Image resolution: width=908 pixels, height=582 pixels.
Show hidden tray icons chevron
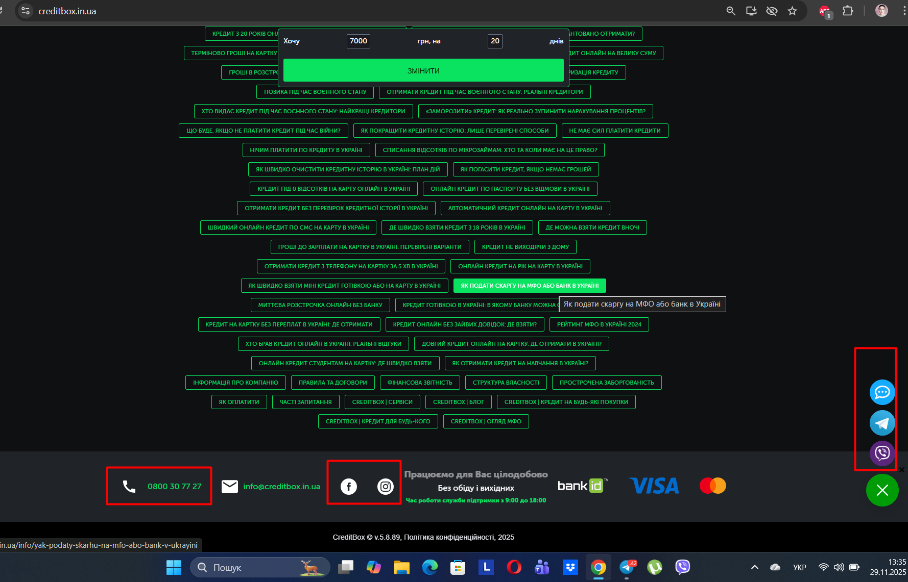[x=755, y=567]
